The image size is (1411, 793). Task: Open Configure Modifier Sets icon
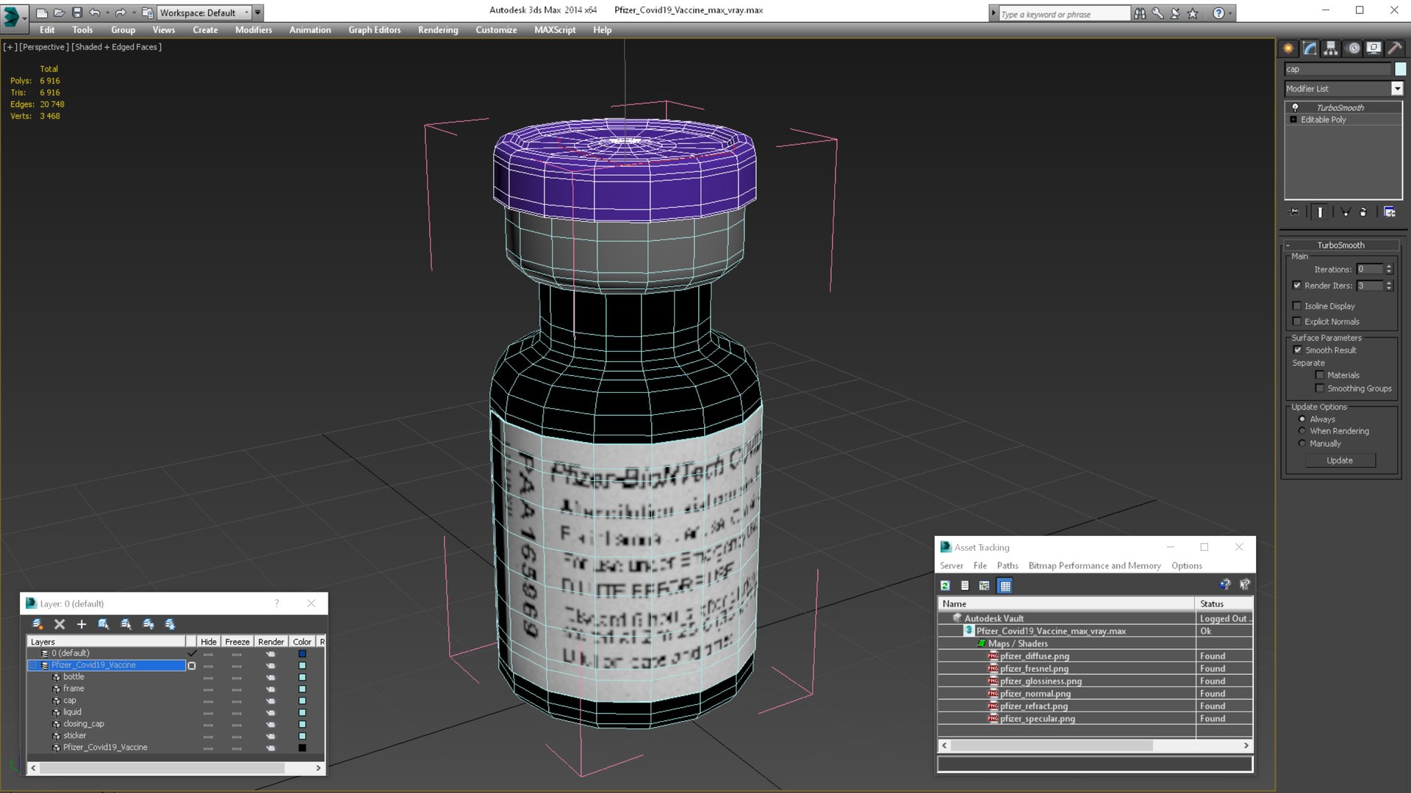pos(1390,212)
